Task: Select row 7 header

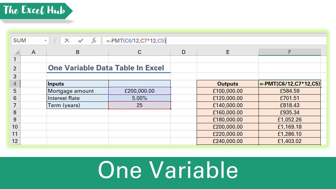Action: (x=15, y=105)
